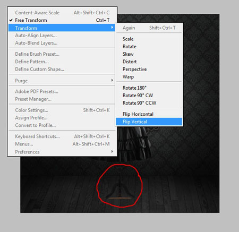The height and width of the screenshot is (232, 239).
Task: Select Auto-Align Layers... entry
Action: [62, 36]
